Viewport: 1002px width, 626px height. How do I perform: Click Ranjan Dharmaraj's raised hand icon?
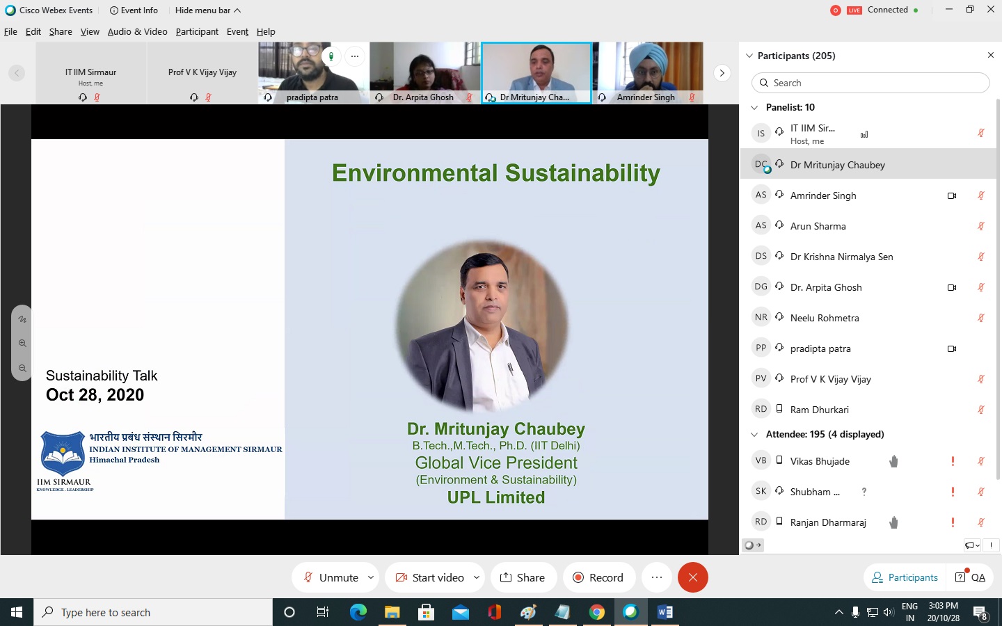pyautogui.click(x=894, y=522)
